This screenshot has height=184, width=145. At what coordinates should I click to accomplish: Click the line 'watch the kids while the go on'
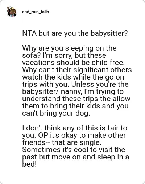(73, 77)
